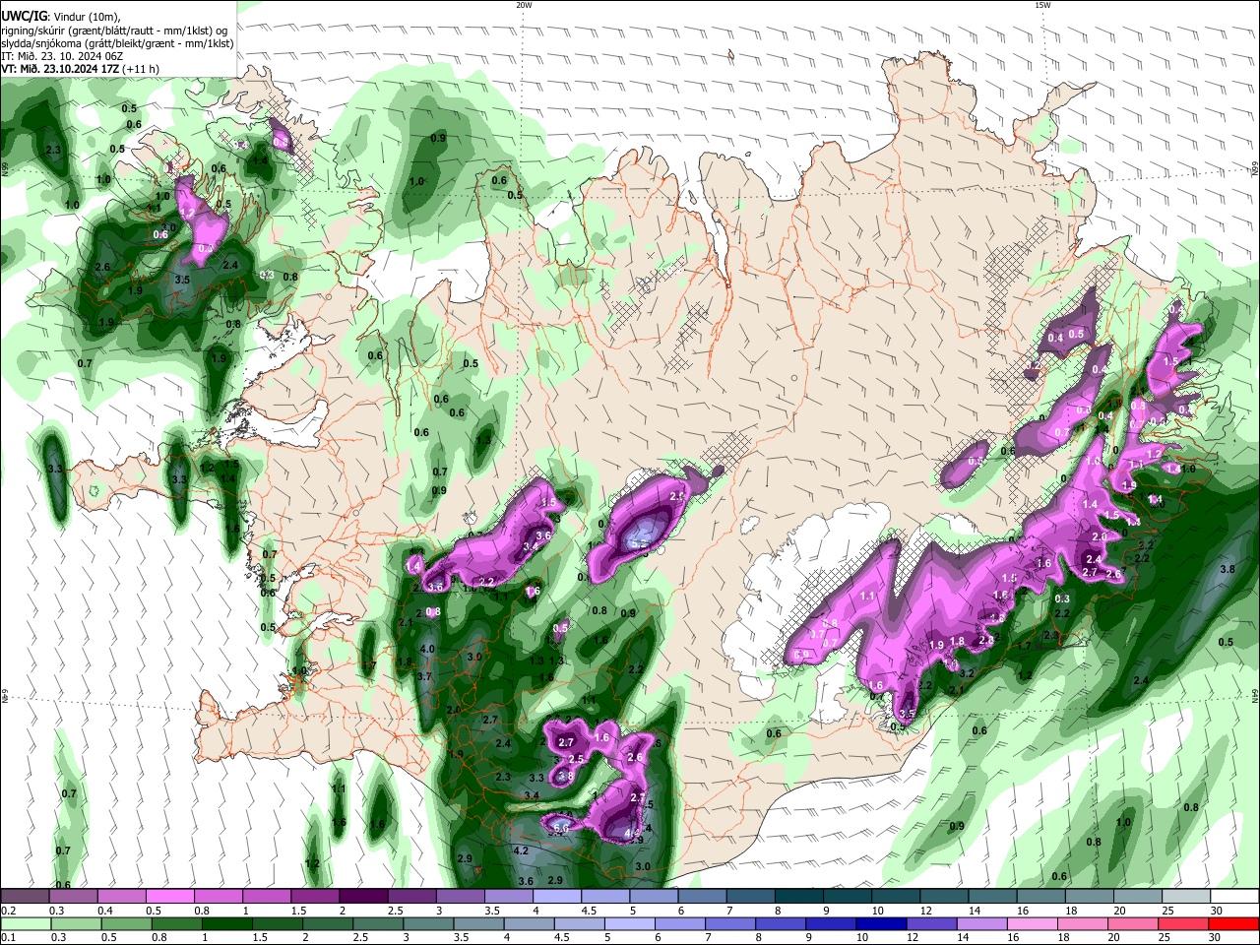Click the palest green swatch right of 0.1 on the lower scale
The height and width of the screenshot is (945, 1260).
tap(26, 923)
